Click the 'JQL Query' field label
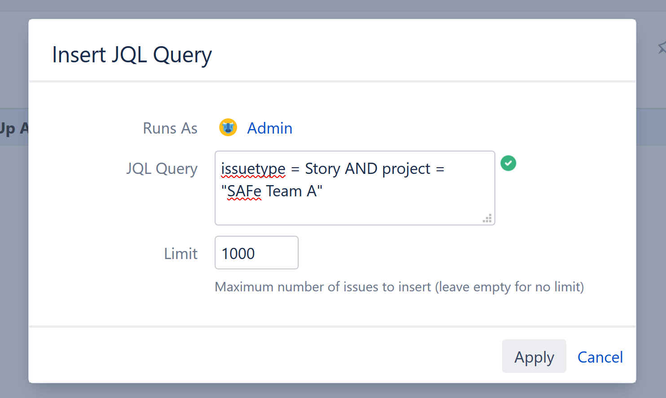This screenshot has width=666, height=398. [x=162, y=169]
